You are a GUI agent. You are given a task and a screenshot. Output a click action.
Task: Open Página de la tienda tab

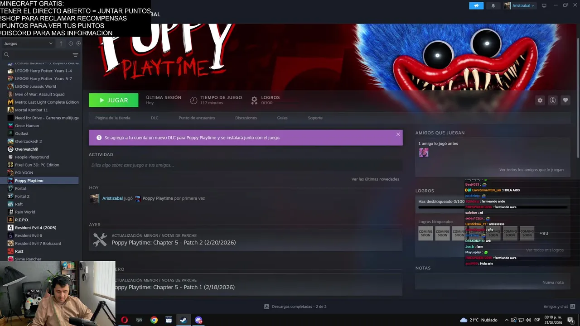(x=112, y=118)
